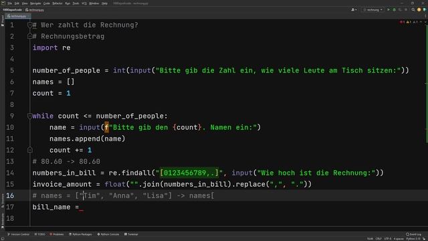Click the Python 3.10 interpreter status entry

[x=413, y=239]
